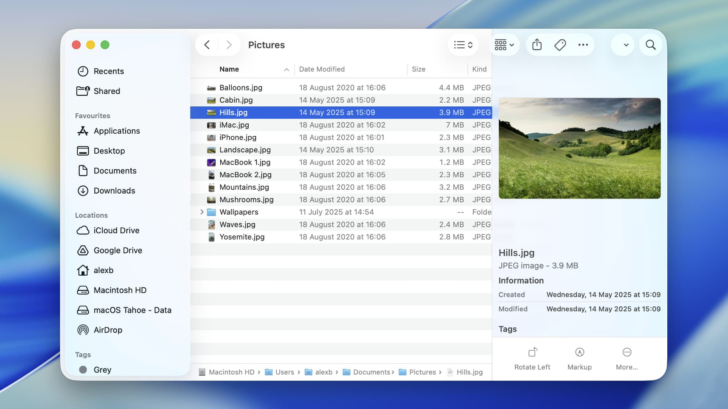Navigate to Documents in the path bar
This screenshot has width=728, height=409.
pyautogui.click(x=373, y=372)
